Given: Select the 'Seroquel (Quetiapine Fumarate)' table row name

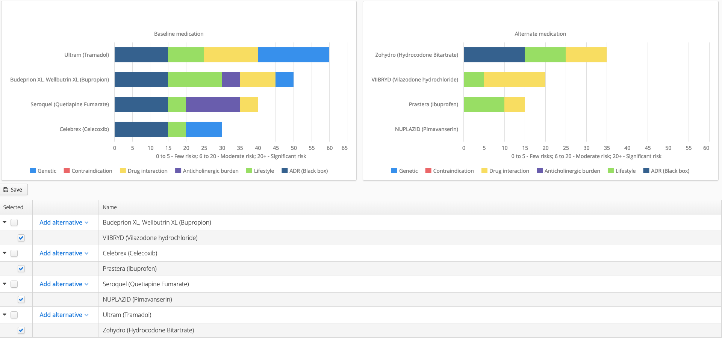Looking at the screenshot, I should (x=146, y=284).
